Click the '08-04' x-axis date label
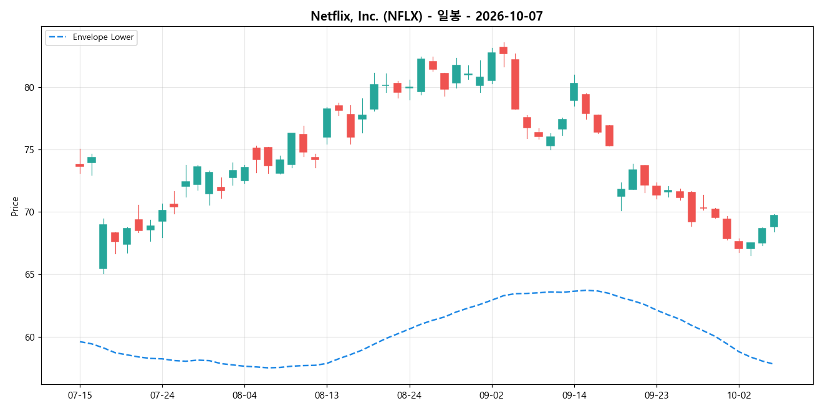This screenshot has width=823, height=411. (244, 395)
